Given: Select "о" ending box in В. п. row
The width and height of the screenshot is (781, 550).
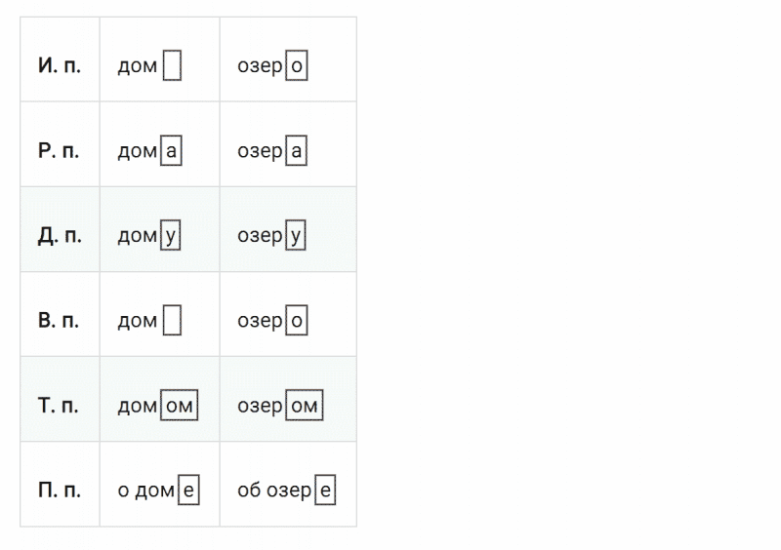Looking at the screenshot, I should (x=297, y=321).
